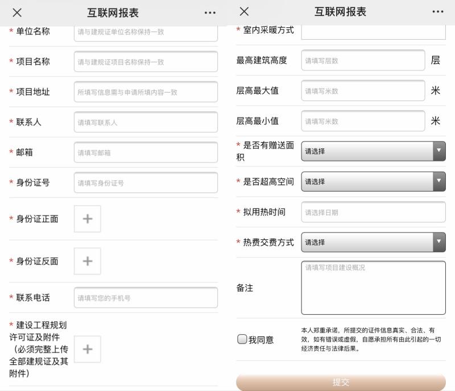Image resolution: width=455 pixels, height=391 pixels.
Task: Open the more options menu on the left form
Action: pyautogui.click(x=209, y=12)
